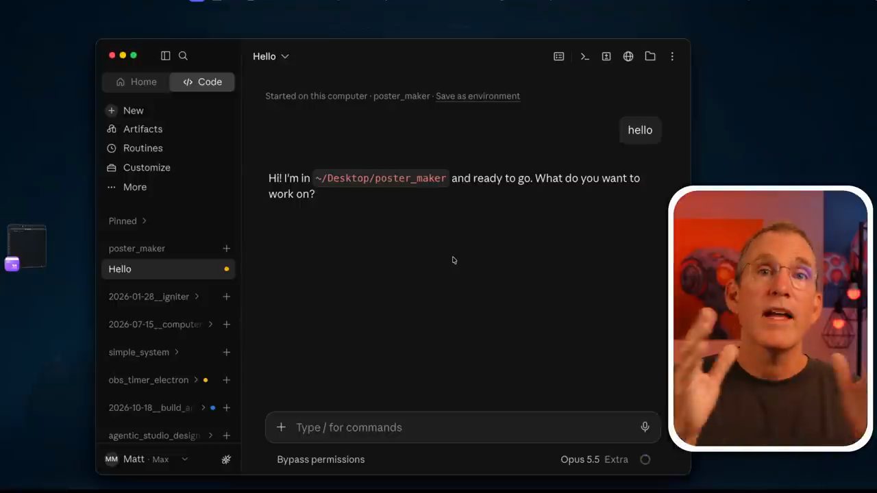
Task: Open the Matt Max account menu
Action: tap(146, 459)
